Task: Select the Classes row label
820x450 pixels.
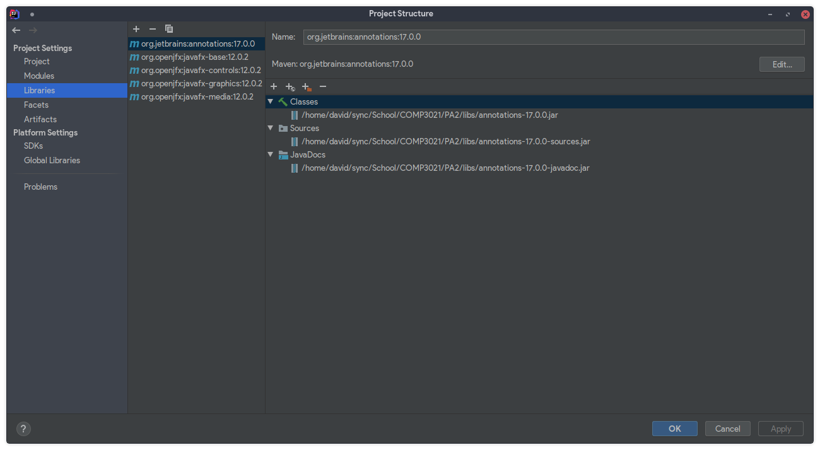Action: [x=304, y=101]
